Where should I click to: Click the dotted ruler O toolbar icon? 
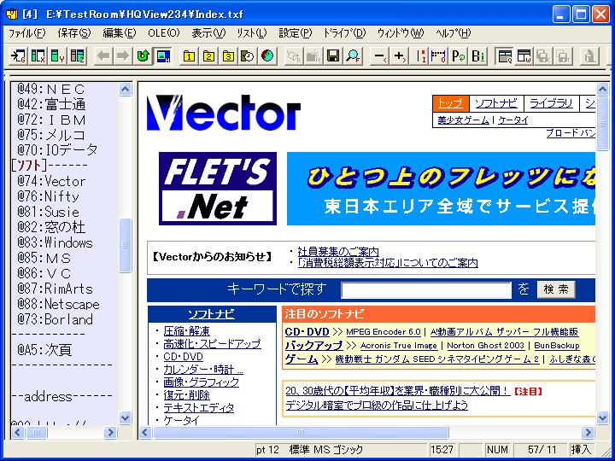coord(438,56)
